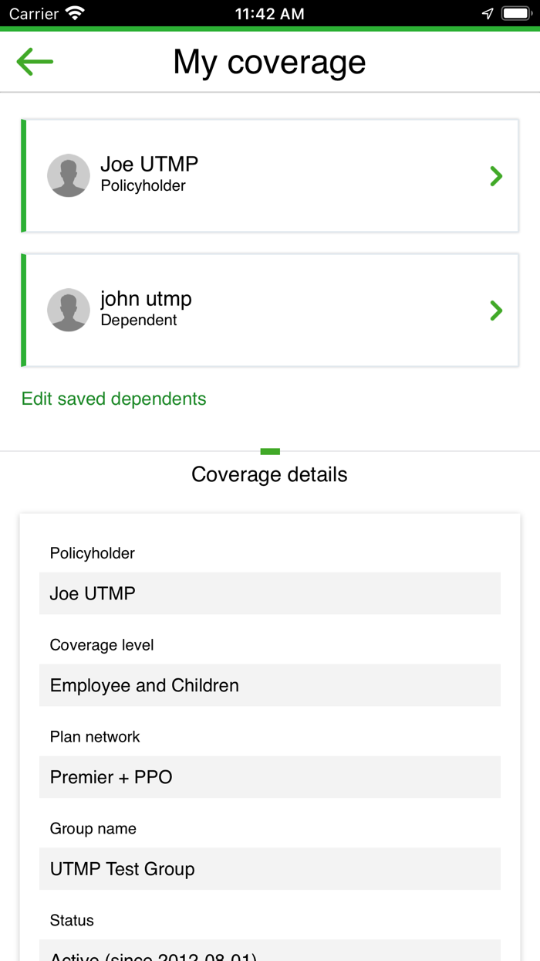
Task: Tap the green indicator above Coverage details
Action: tap(269, 451)
